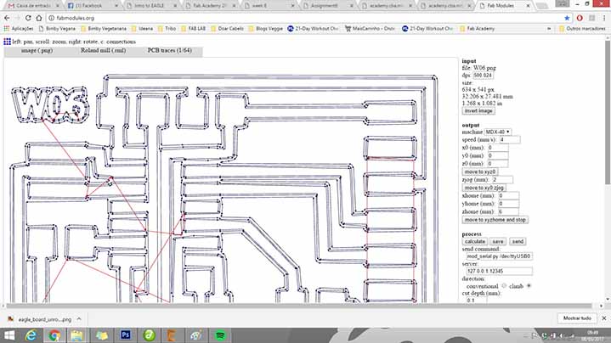
Task: Focus the zhome (mm) field
Action: (508, 211)
